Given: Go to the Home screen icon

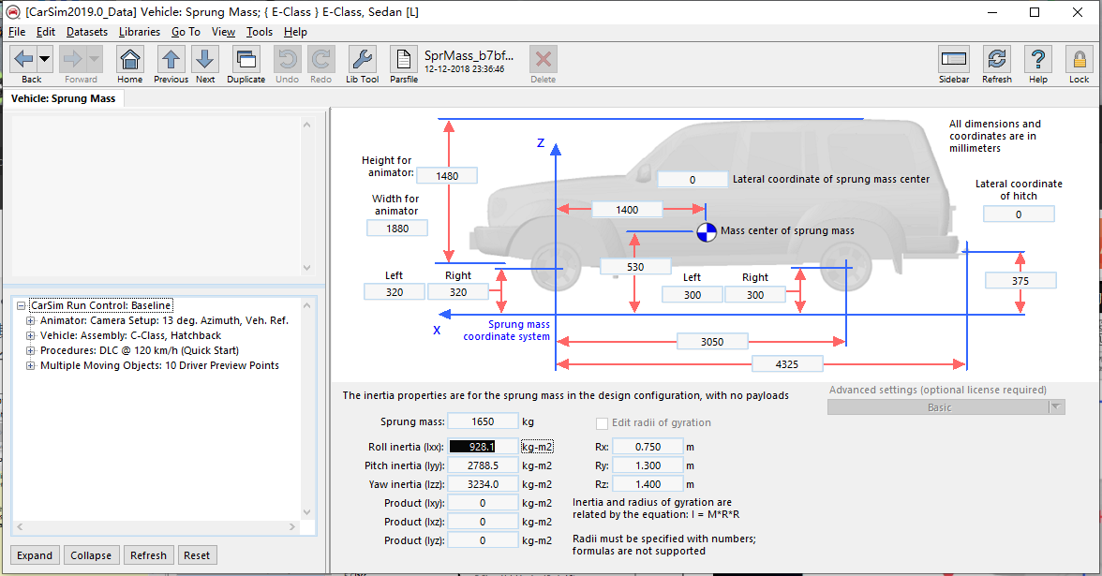Looking at the screenshot, I should click(130, 59).
